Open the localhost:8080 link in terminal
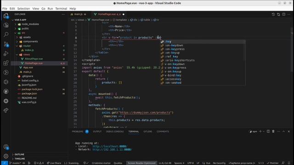Screen dimensions: 294x165 pyautogui.click(x=110, y=146)
